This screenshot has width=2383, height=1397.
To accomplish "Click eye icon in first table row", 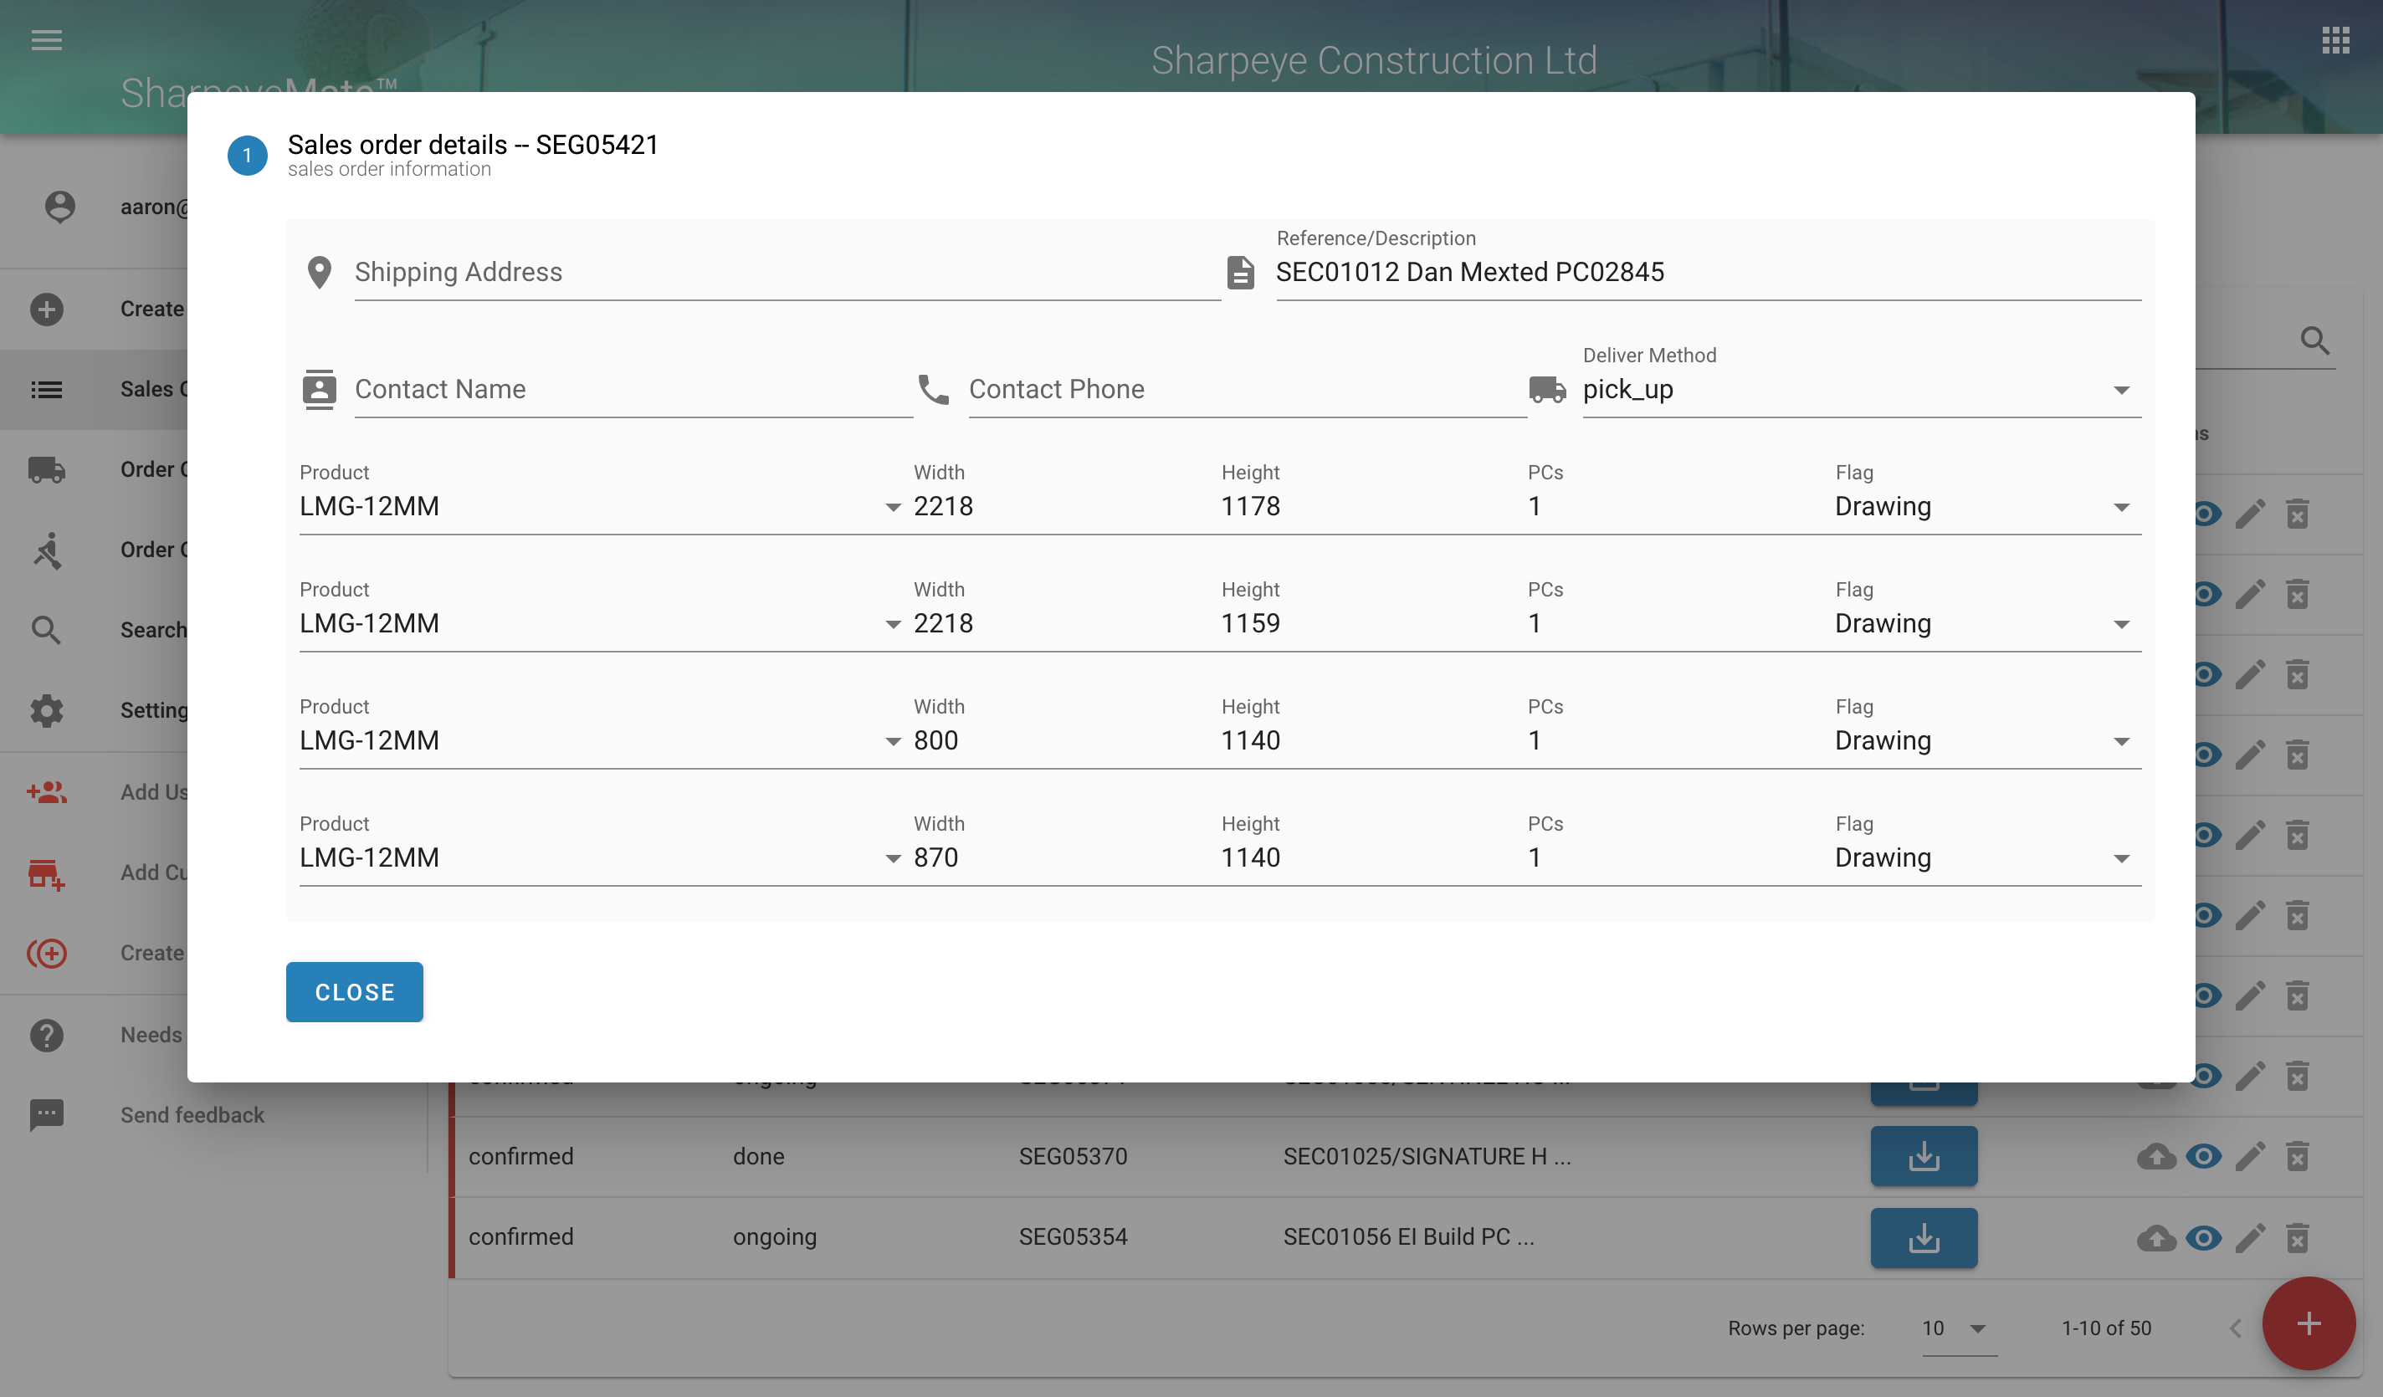I will click(2206, 514).
